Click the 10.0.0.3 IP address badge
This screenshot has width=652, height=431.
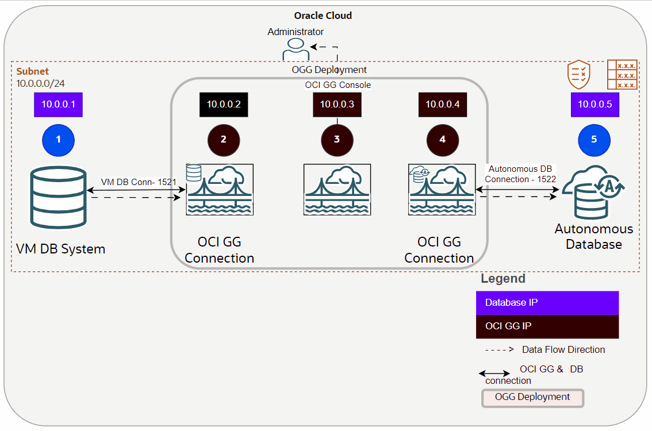337,105
